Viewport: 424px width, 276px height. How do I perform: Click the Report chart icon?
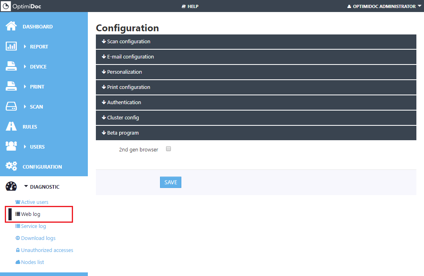[11, 46]
